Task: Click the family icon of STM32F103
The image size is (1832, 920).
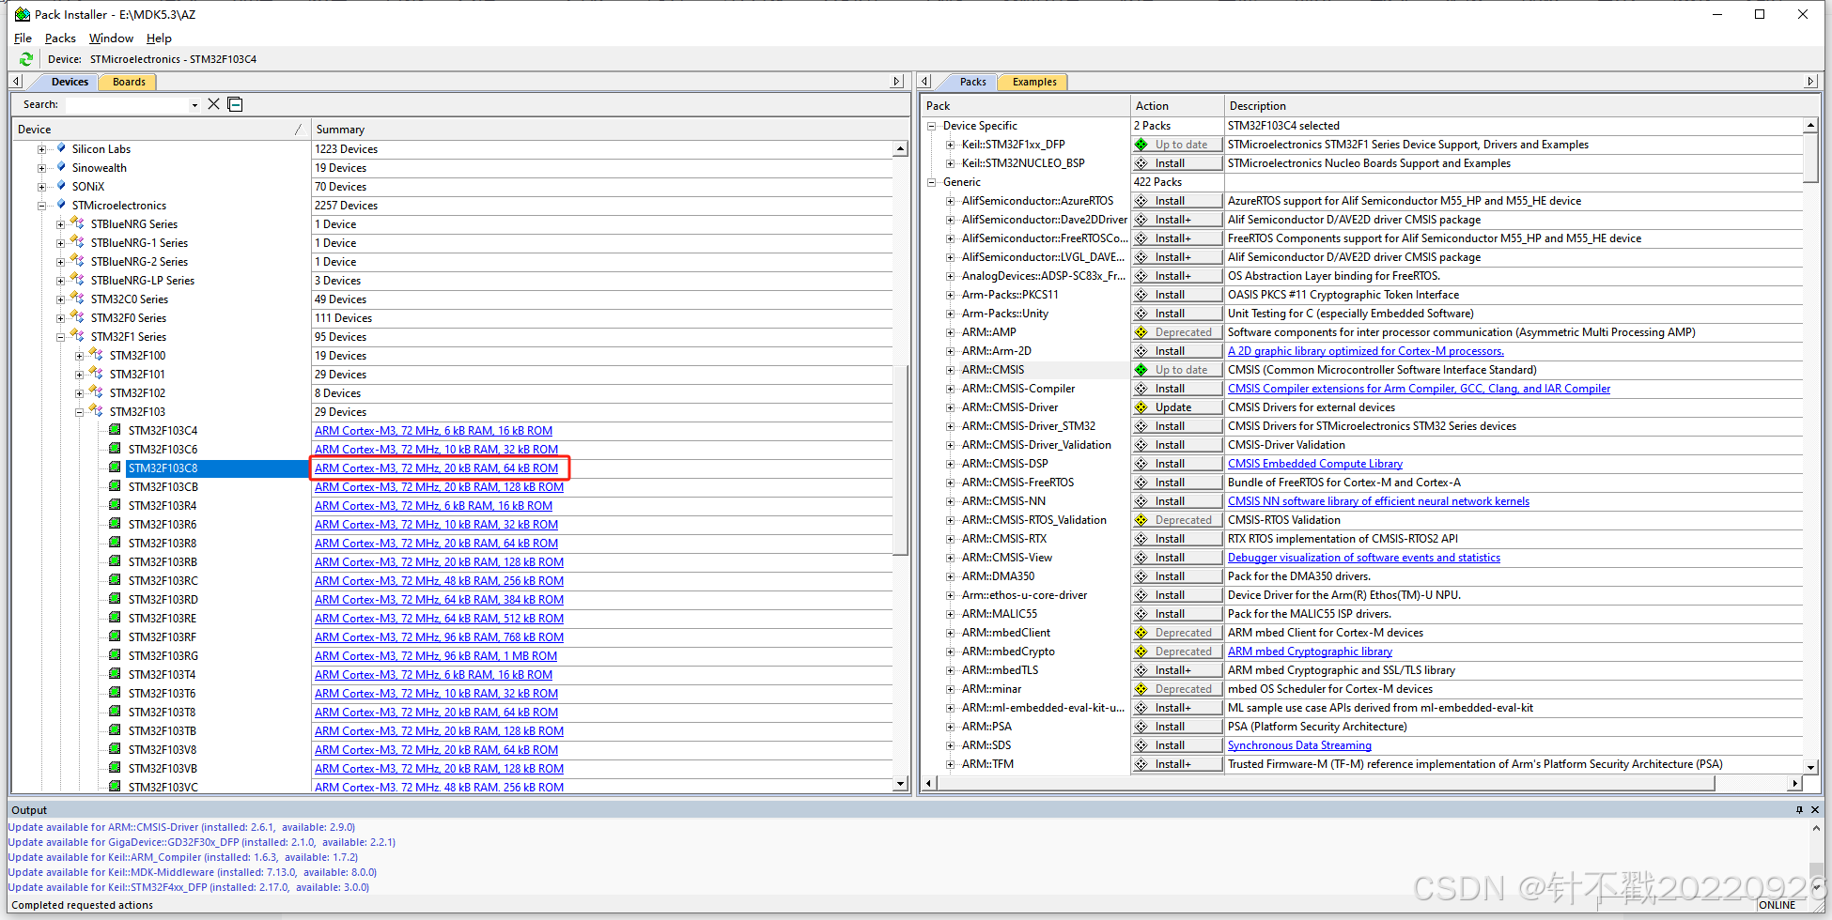Action: (x=96, y=411)
